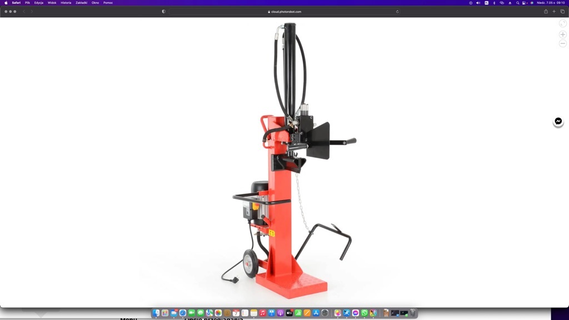569x320 pixels.
Task: Open Safari from the Dock
Action: point(183,313)
